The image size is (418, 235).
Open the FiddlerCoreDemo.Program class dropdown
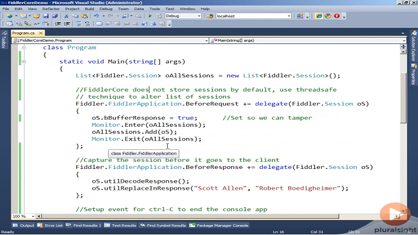207,40
